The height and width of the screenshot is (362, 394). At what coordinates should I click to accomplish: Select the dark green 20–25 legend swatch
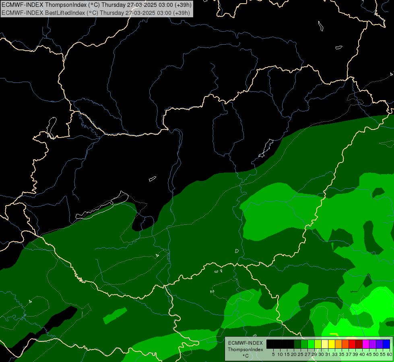coord(297,344)
